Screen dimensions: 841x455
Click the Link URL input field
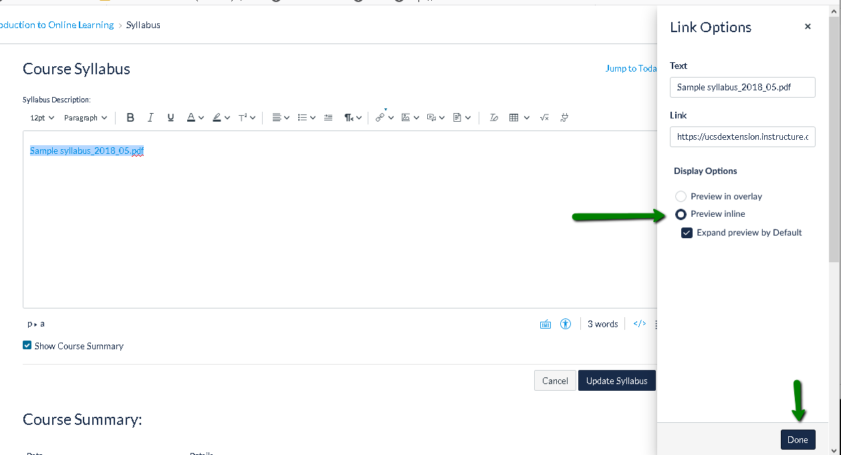tap(742, 136)
